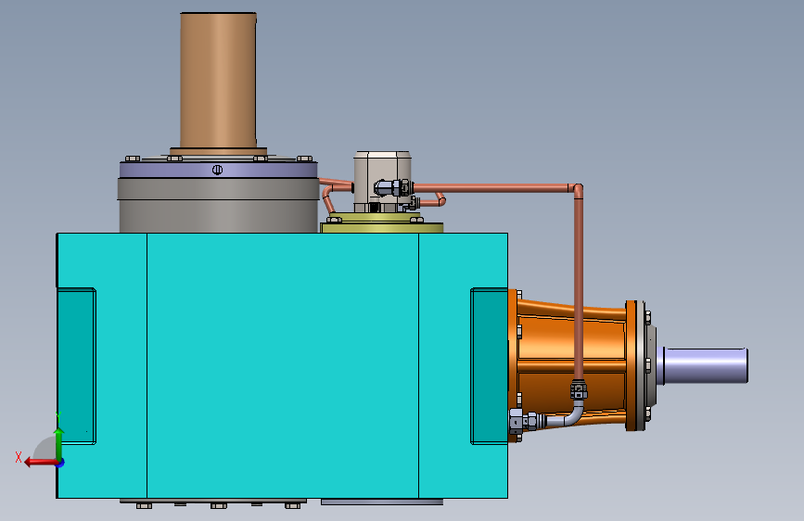Select the gray valve block above the housing

(382, 180)
